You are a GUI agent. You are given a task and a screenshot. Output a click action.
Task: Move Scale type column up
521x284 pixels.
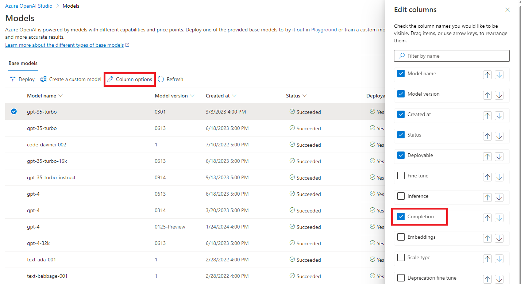point(487,259)
